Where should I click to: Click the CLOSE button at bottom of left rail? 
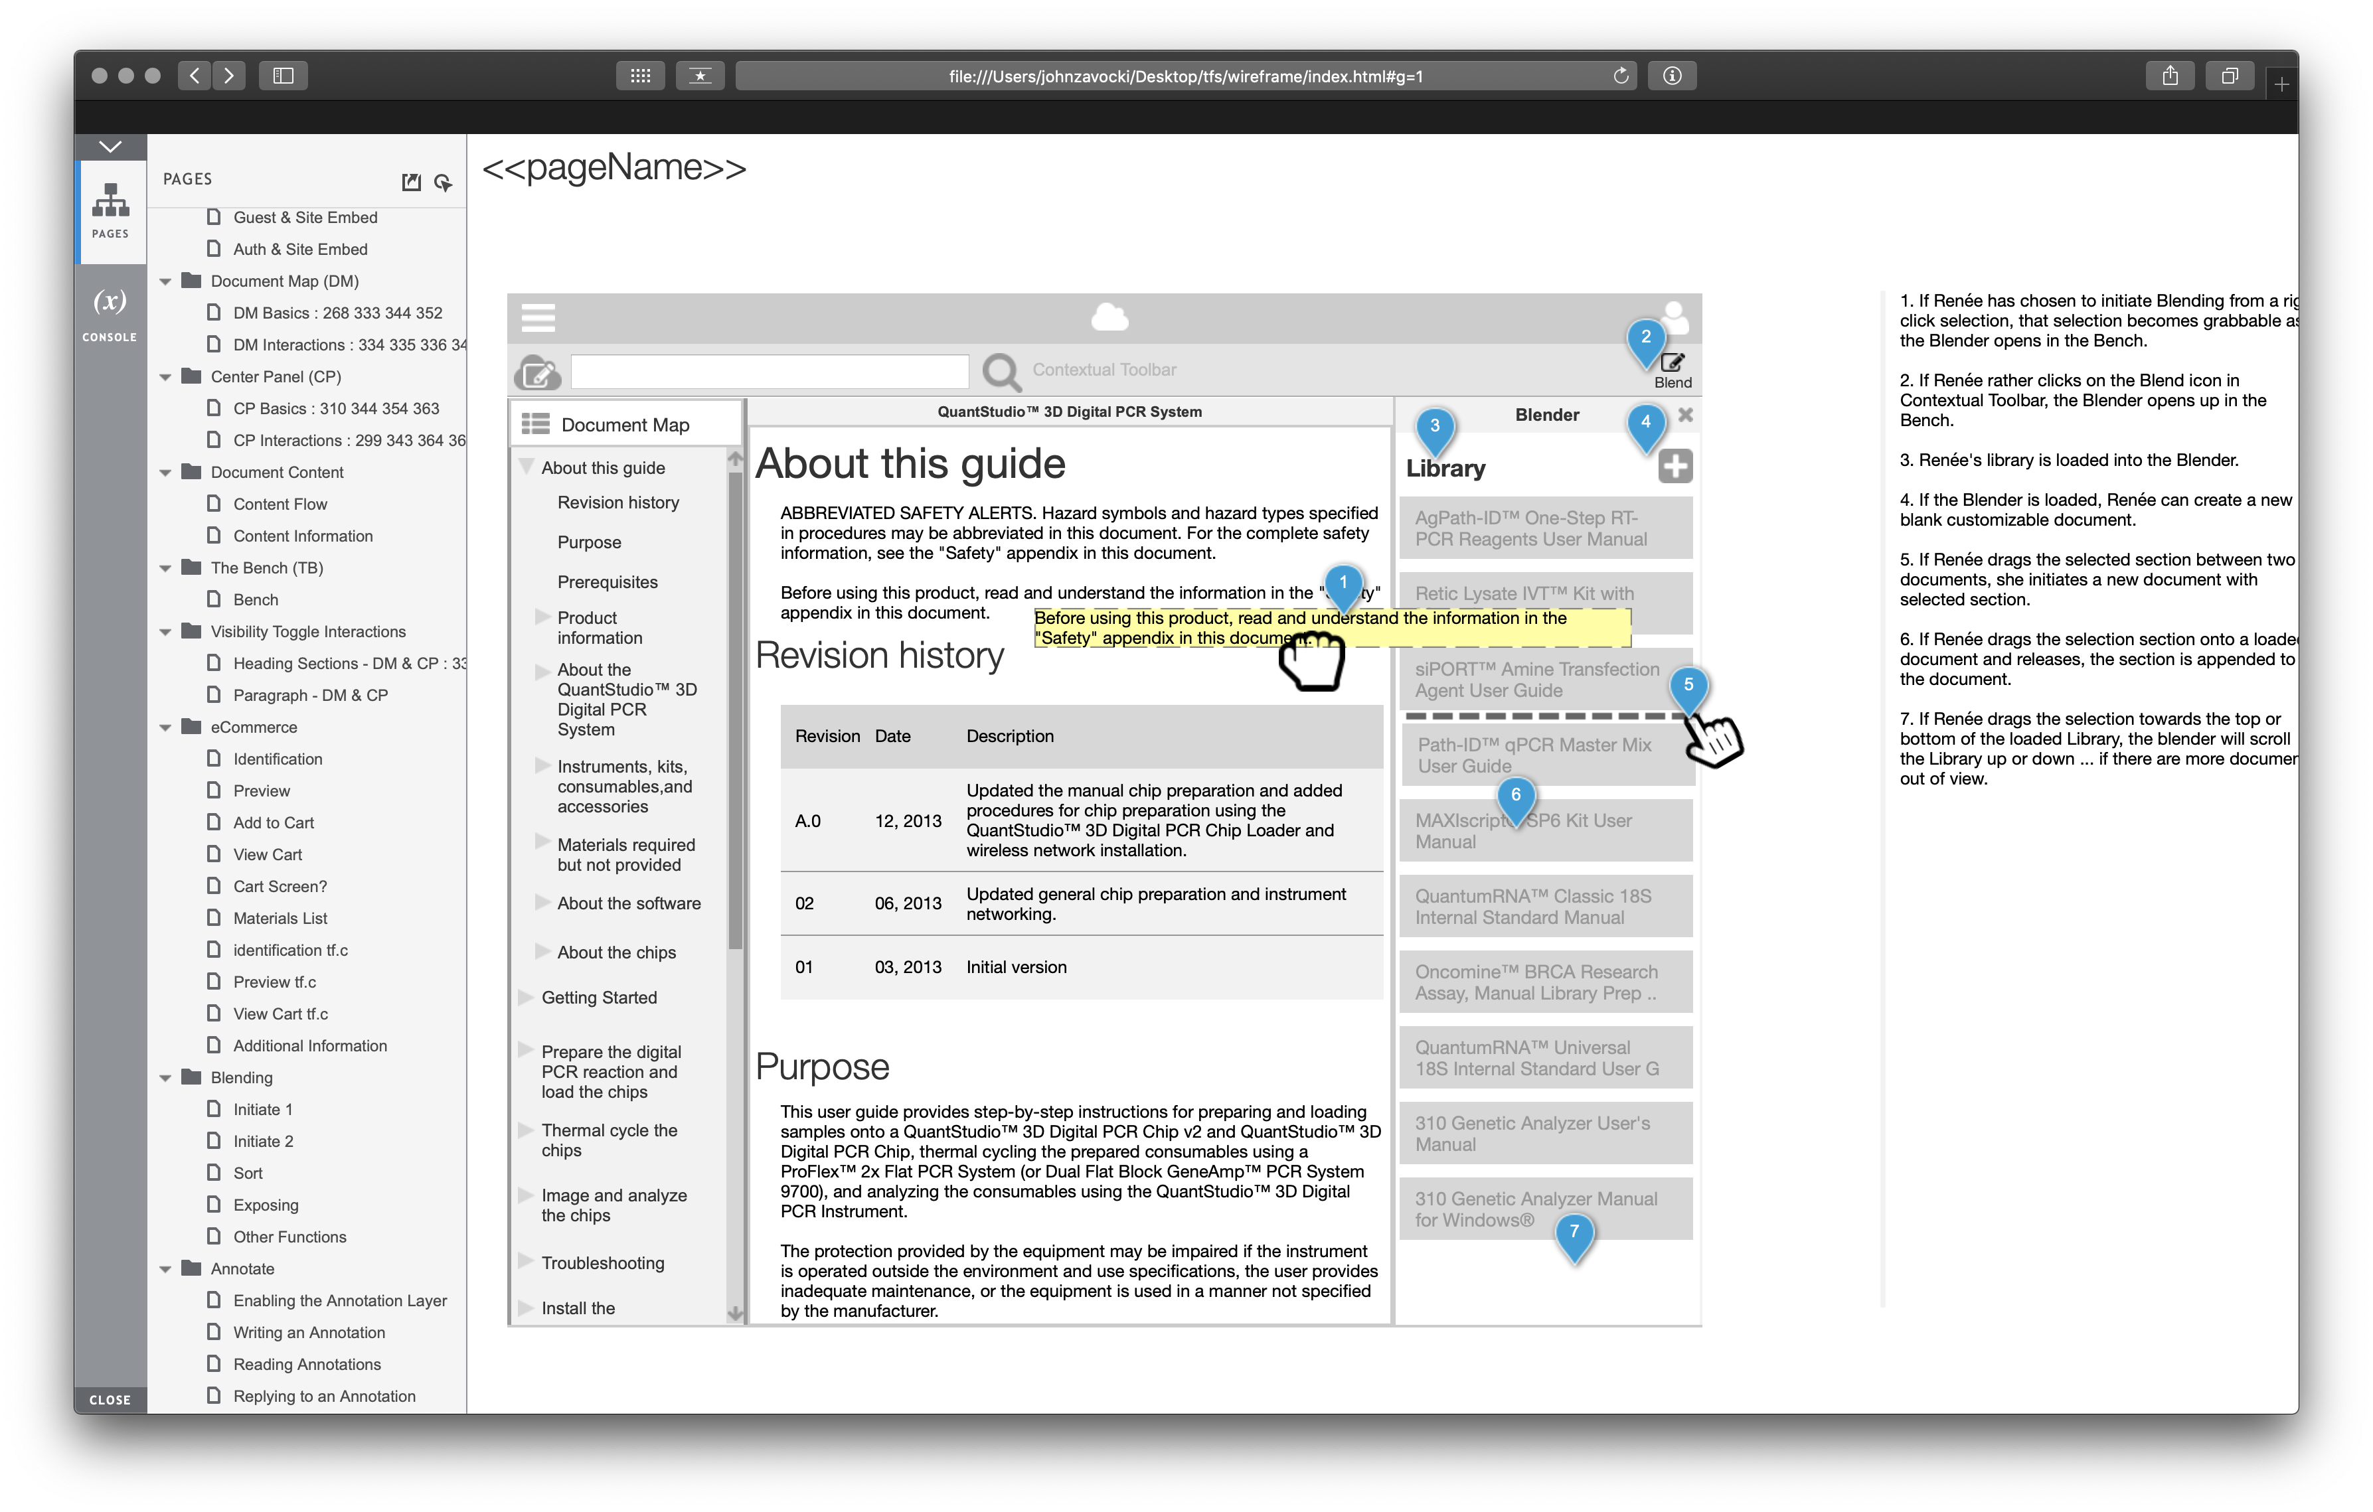point(110,1399)
